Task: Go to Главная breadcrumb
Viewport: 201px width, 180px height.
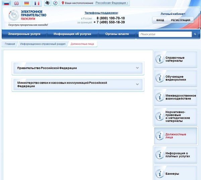Action: [x=10, y=44]
